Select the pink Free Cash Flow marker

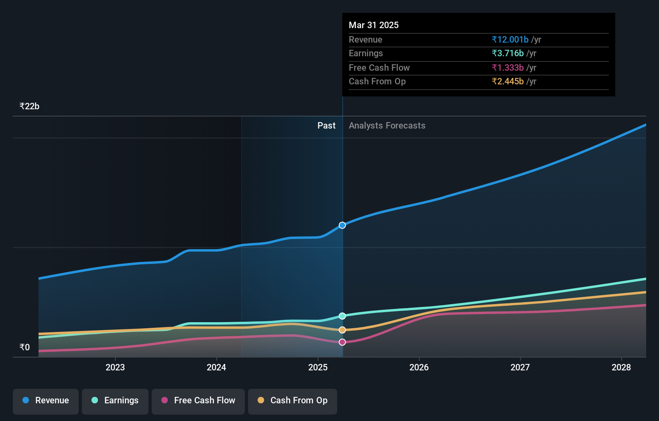[x=342, y=342]
